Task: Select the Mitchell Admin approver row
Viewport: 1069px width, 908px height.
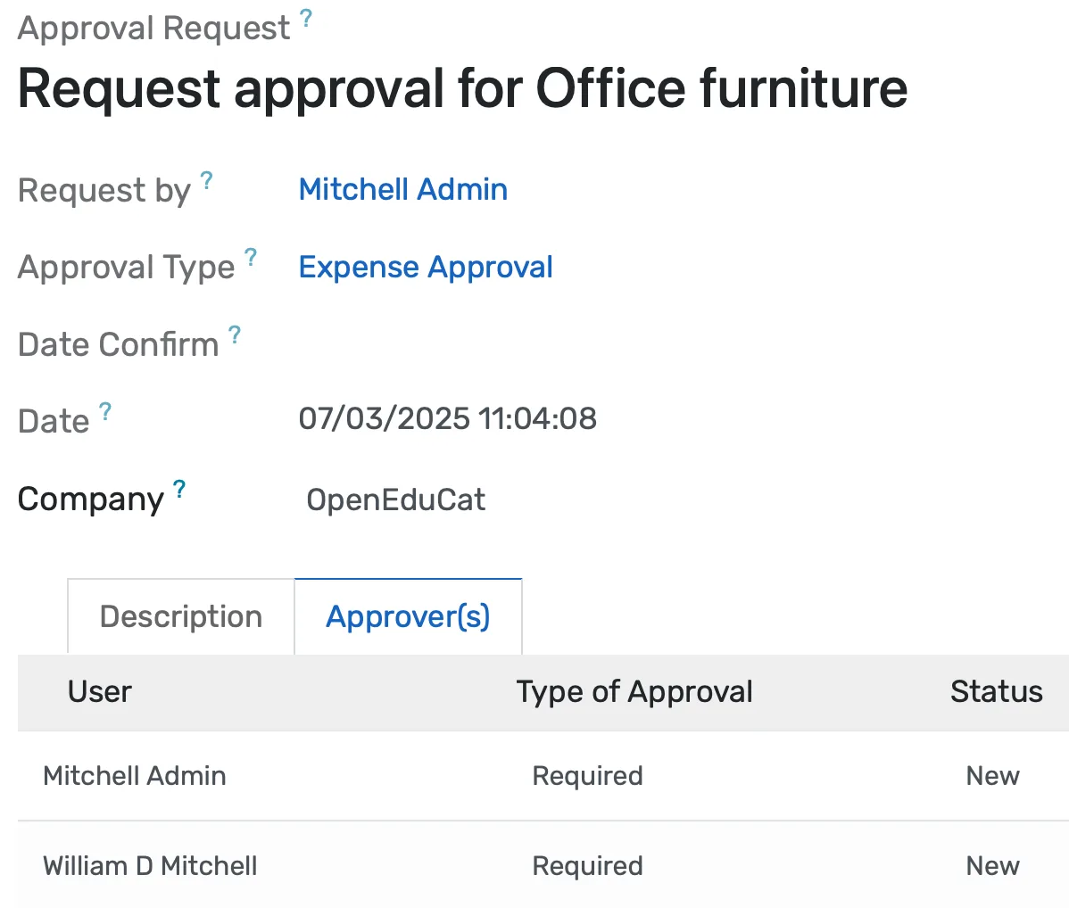Action: (x=135, y=776)
